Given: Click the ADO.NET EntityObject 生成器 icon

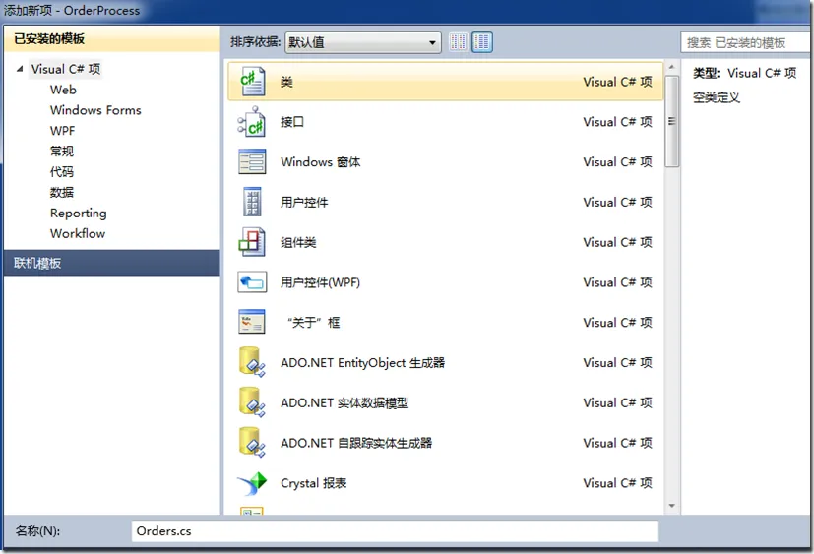Looking at the screenshot, I should click(252, 362).
